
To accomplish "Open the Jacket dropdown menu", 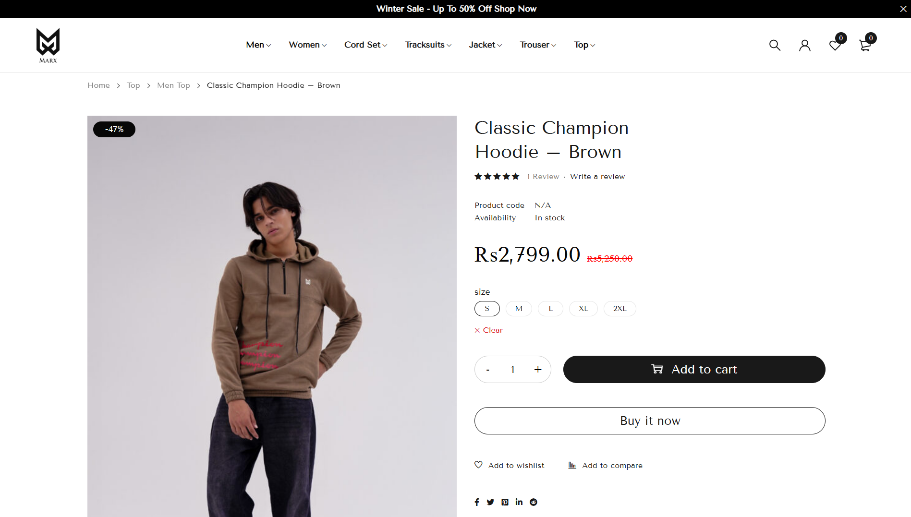I will (x=485, y=45).
